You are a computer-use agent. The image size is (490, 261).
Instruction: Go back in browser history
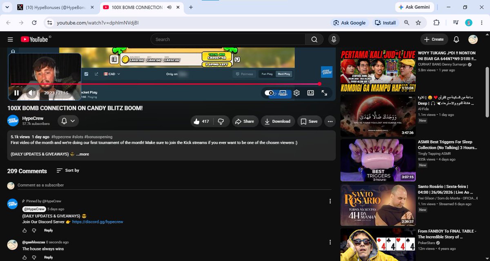pyautogui.click(x=8, y=23)
